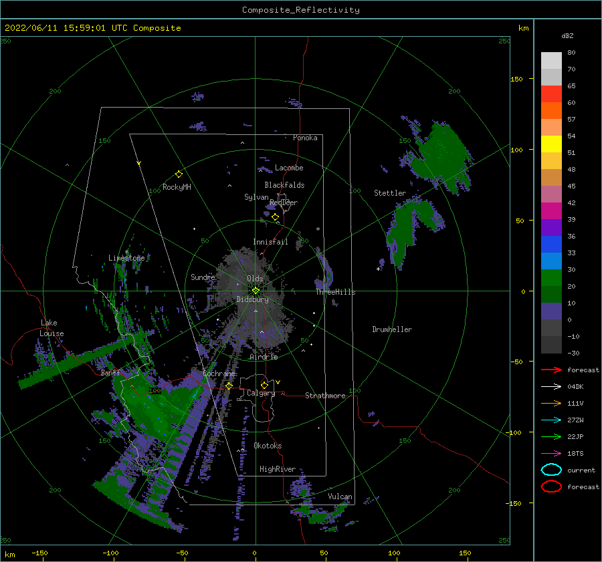602x562 pixels.
Task: Click the Ponoka city label
Action: [x=305, y=138]
